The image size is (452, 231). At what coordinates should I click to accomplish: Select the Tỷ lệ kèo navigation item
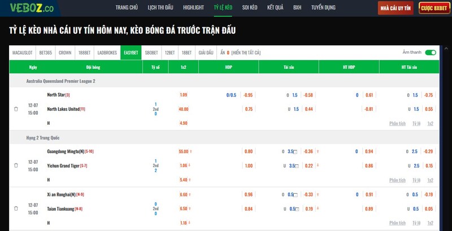click(x=223, y=7)
